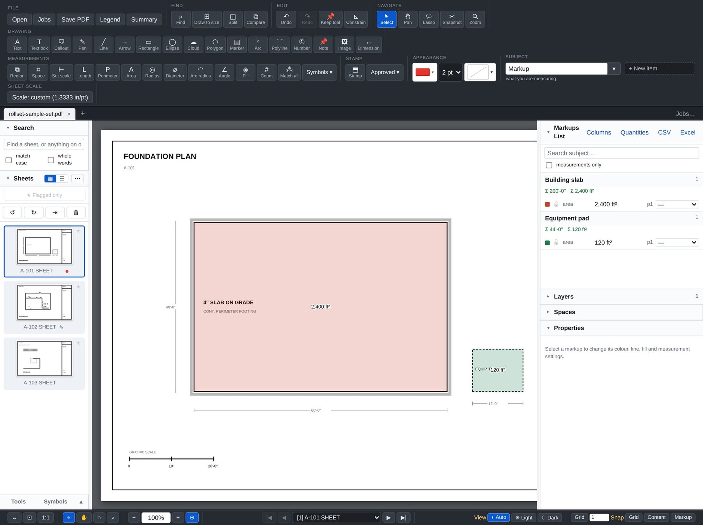703x525 pixels.
Task: Click the Match all tool
Action: tap(289, 72)
